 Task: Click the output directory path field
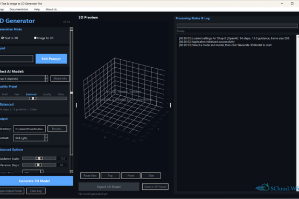pyautogui.click(x=30, y=129)
